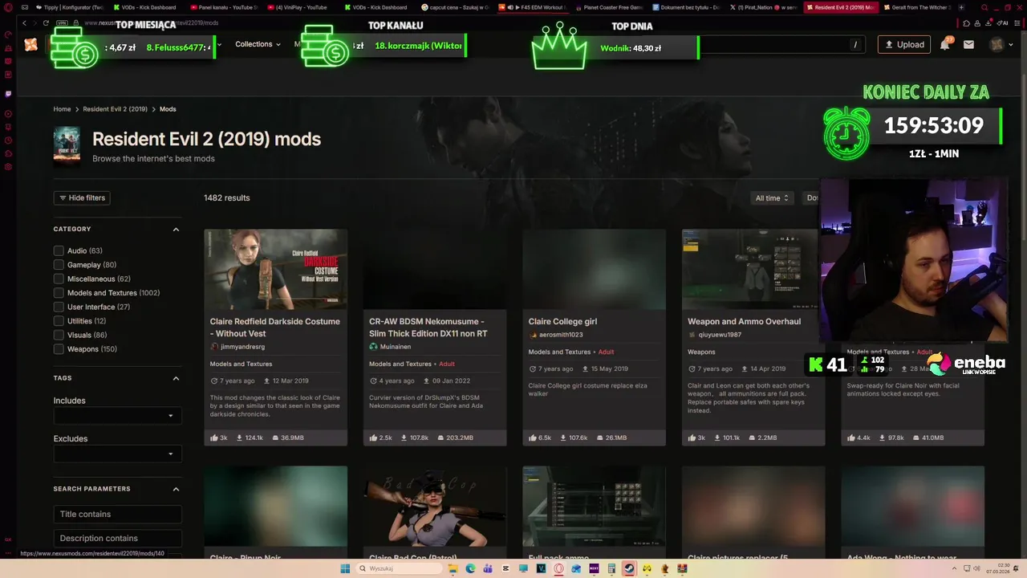The width and height of the screenshot is (1027, 578).
Task: Open WinRAR from the taskbar
Action: 683,568
